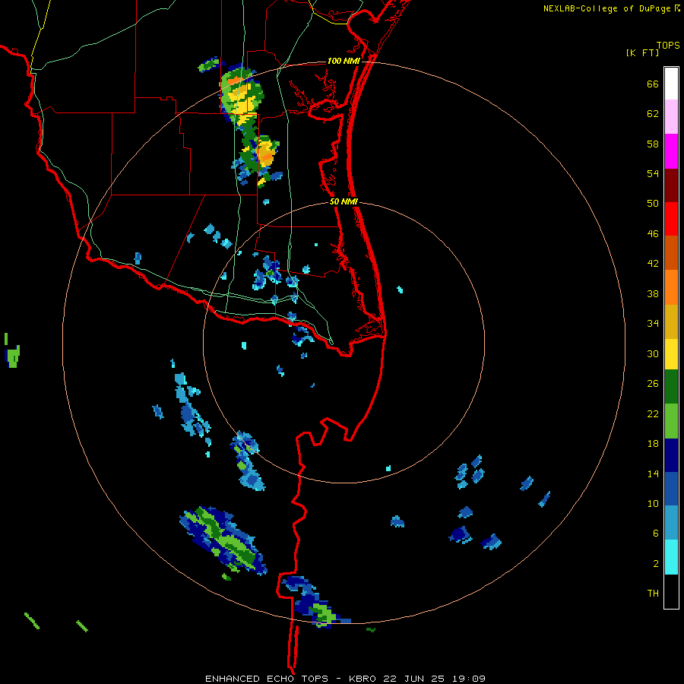Click the bright yellow legend swatch
The width and height of the screenshot is (684, 684).
671,353
